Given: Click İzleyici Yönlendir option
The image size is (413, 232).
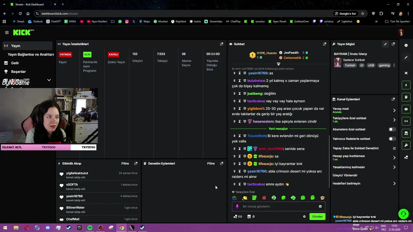Looking at the screenshot, I should [x=345, y=175].
